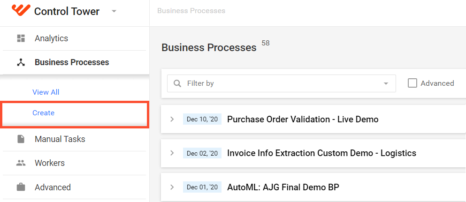Screen dimensions: 466x202
Task: Enable the Advanced checkbox
Action: tap(412, 83)
